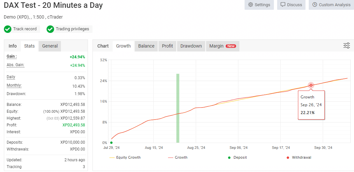The height and width of the screenshot is (172, 354).
Task: Click the Settings gear icon
Action: point(250,5)
